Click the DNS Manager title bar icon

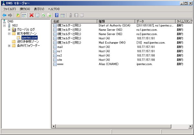4,3
